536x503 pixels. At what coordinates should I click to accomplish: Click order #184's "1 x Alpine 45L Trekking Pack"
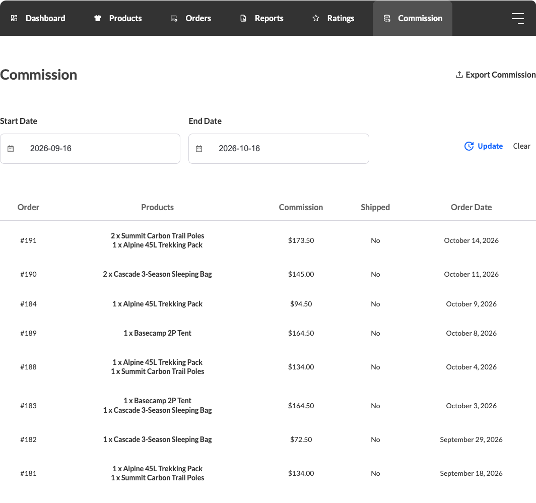(158, 304)
